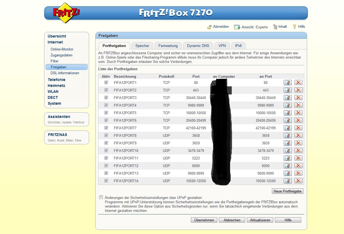
Task: Edit the FIFA12PORT4 entry
Action: 288,105
